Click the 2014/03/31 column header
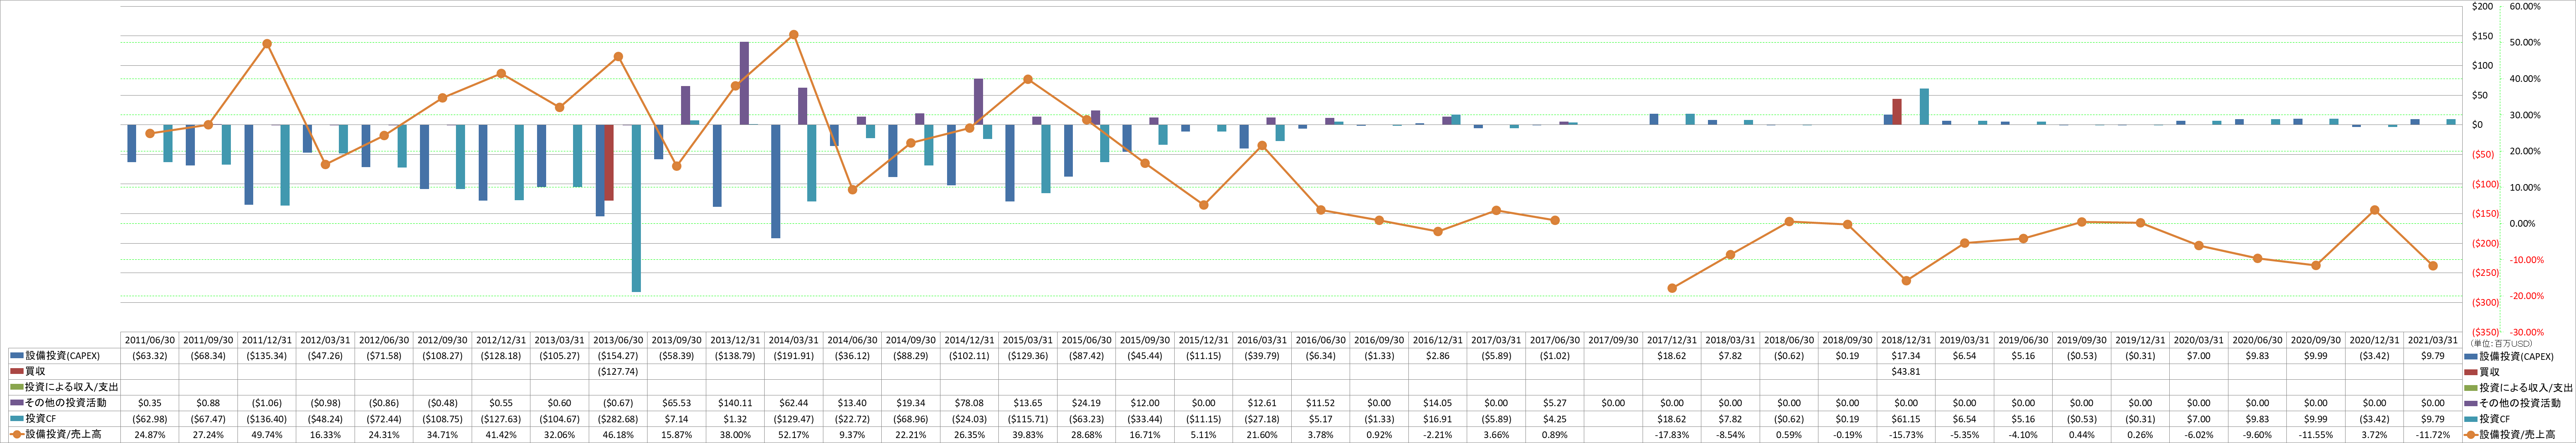 click(x=794, y=340)
